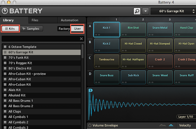Select column 2 header of pad matrix
Viewport: 196px width, 129px height.
[143, 20]
